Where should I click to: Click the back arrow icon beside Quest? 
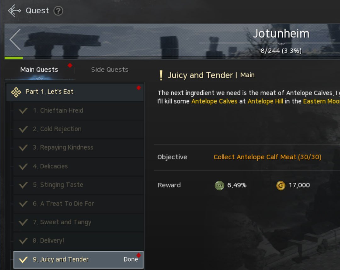coord(14,11)
